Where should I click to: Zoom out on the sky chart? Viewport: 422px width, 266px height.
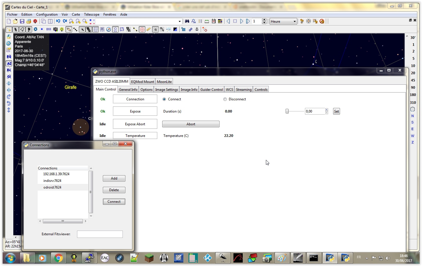[78, 21]
